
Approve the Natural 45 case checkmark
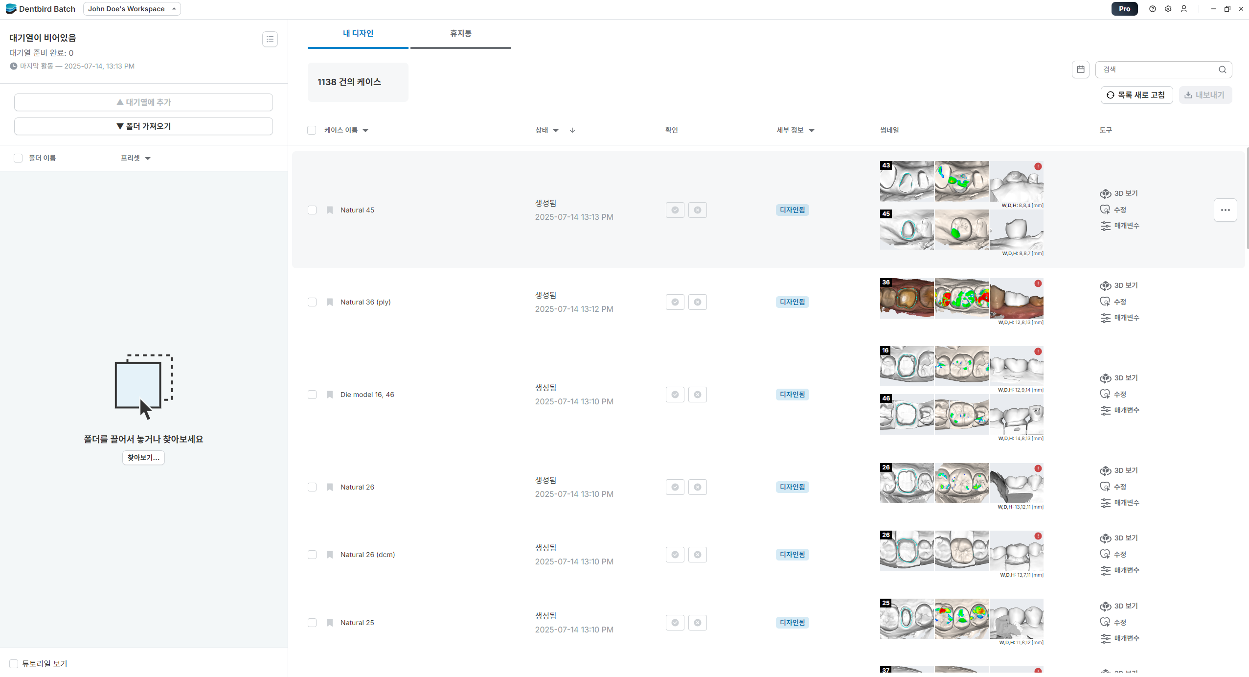[675, 210]
